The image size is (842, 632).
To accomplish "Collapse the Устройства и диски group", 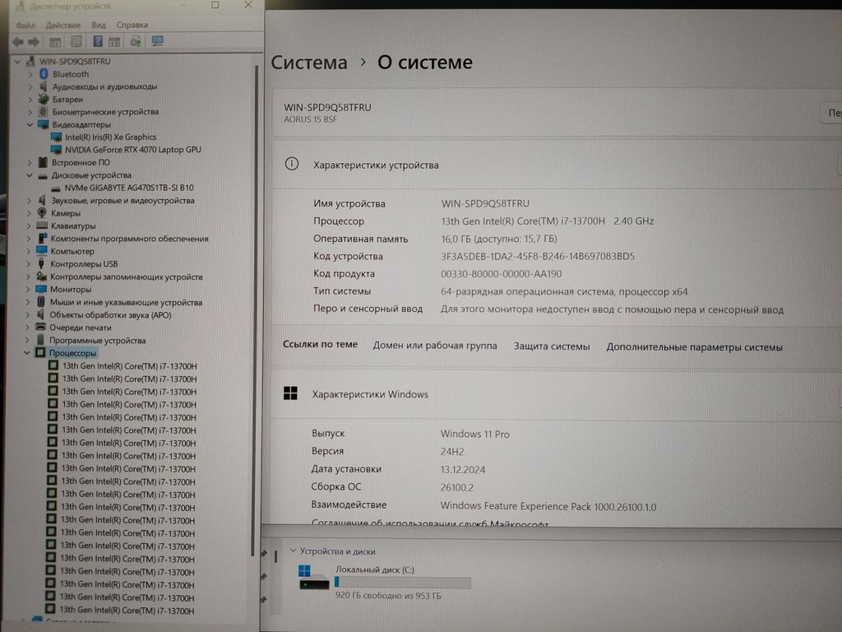I will click(292, 551).
